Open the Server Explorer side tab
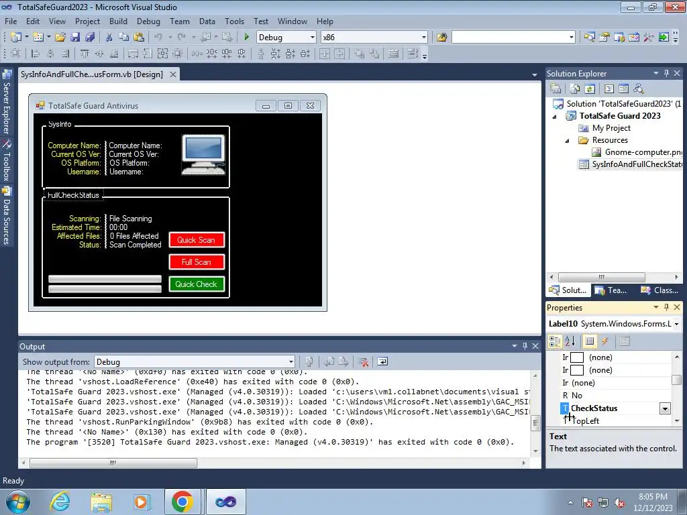 [7, 102]
